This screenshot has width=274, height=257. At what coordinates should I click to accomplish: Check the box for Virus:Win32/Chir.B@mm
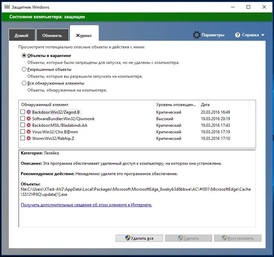23,132
